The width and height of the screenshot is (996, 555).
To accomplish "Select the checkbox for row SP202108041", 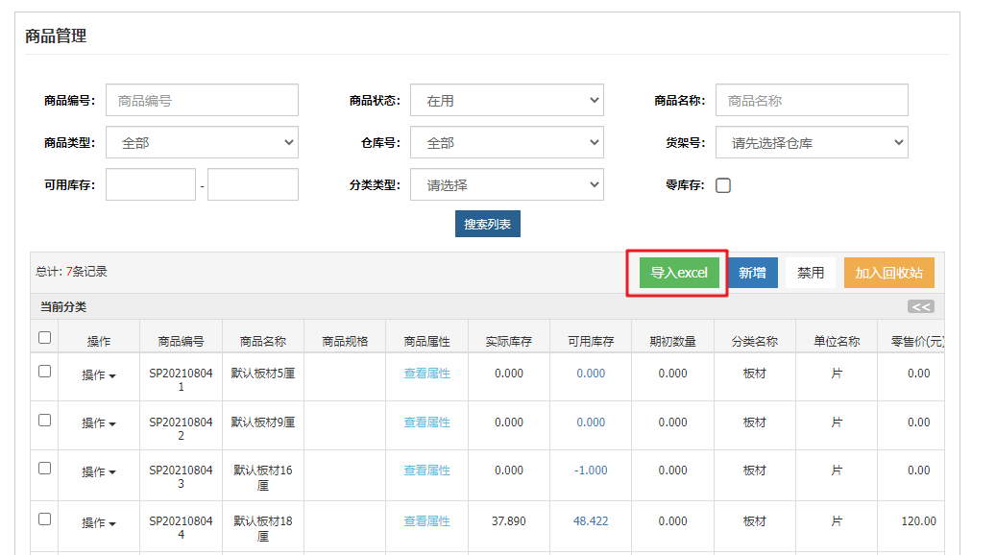I will (44, 372).
